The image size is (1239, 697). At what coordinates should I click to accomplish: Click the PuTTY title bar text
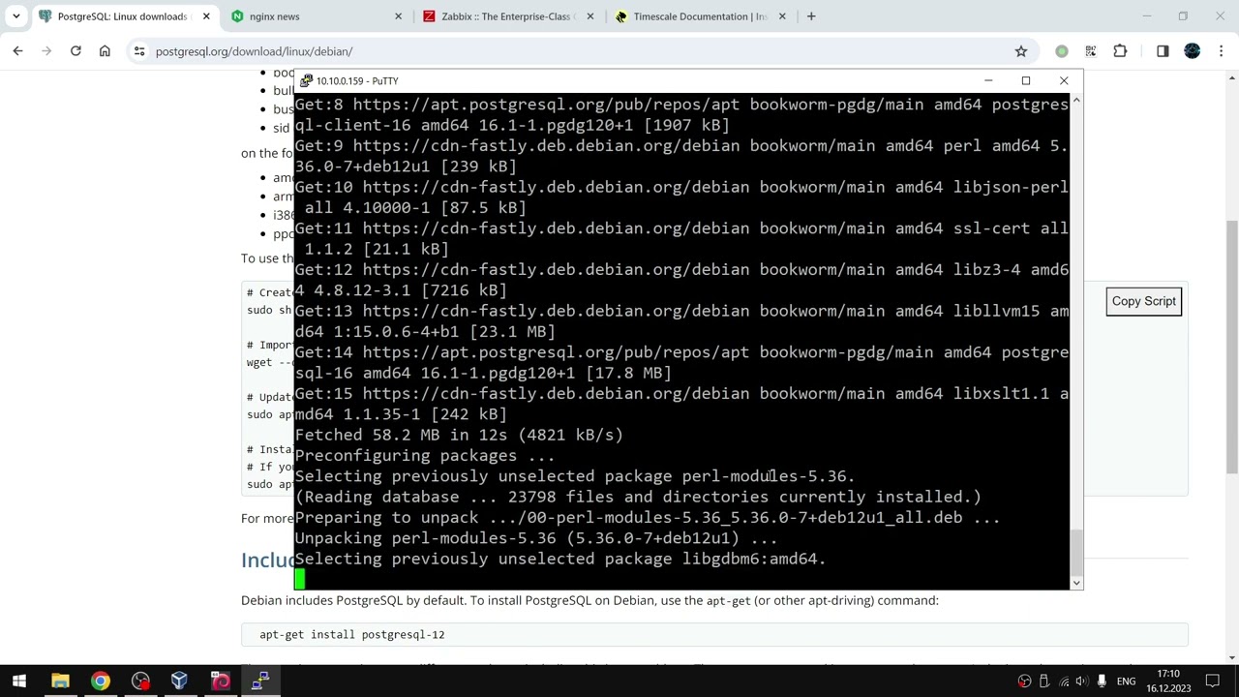357,81
